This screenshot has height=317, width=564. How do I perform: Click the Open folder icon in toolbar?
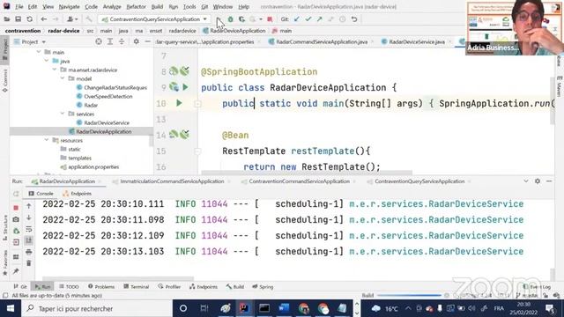pos(7,19)
